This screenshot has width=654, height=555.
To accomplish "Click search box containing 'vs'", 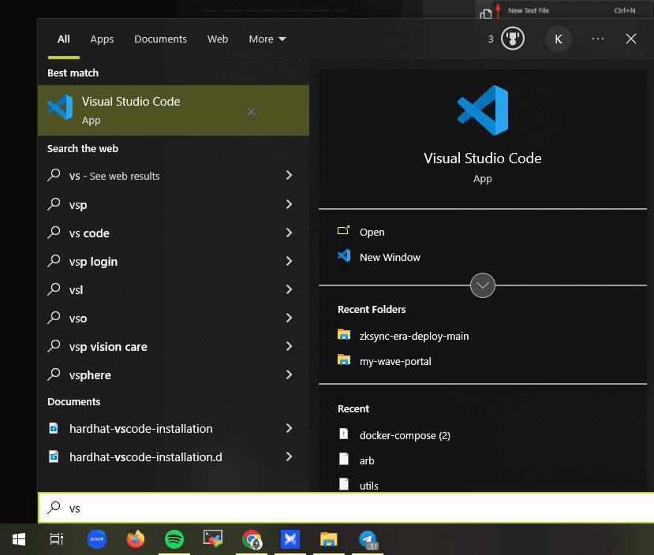I will pos(346,508).
